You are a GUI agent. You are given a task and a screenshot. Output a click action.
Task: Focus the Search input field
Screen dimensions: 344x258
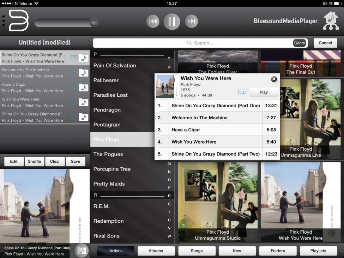pyautogui.click(x=200, y=43)
